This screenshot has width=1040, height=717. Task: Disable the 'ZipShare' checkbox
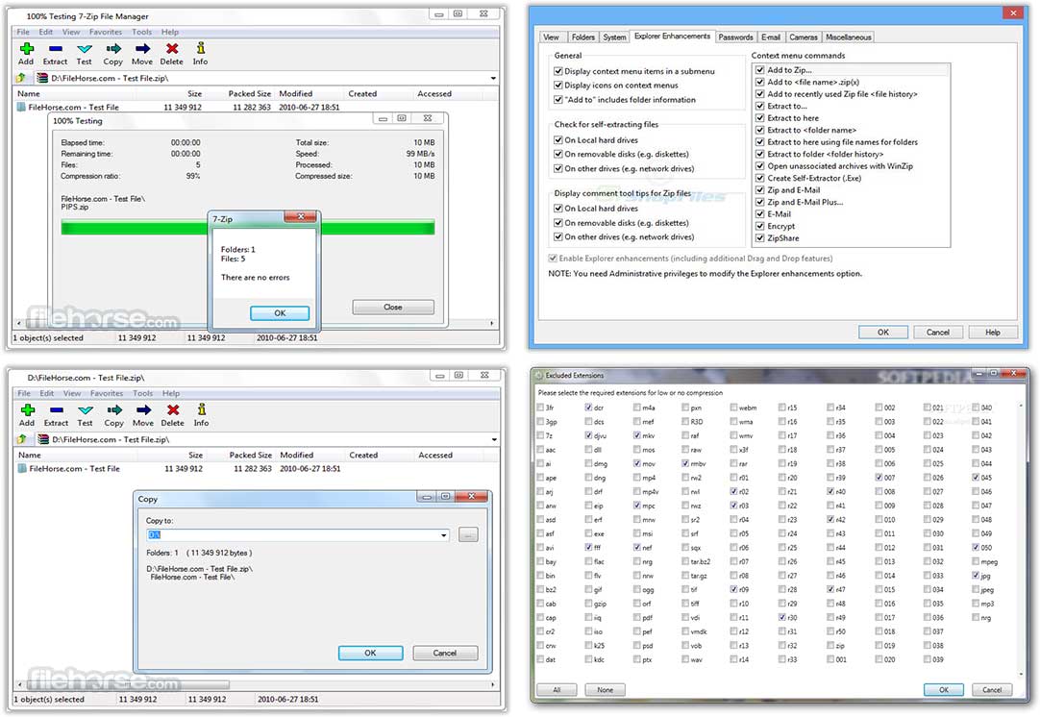(x=760, y=238)
